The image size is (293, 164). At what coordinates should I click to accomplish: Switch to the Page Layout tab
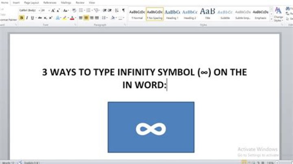pyautogui.click(x=31, y=2)
